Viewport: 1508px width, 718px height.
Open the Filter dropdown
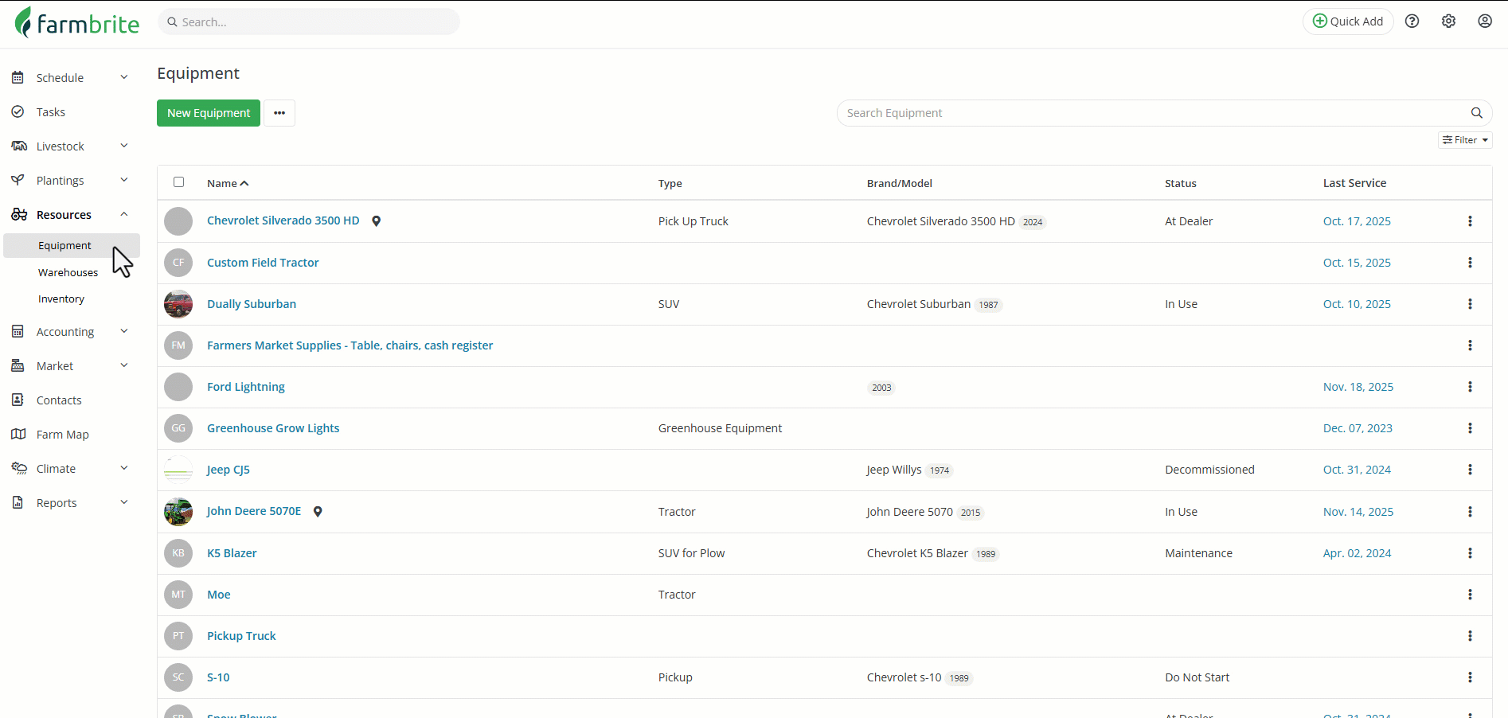point(1465,140)
